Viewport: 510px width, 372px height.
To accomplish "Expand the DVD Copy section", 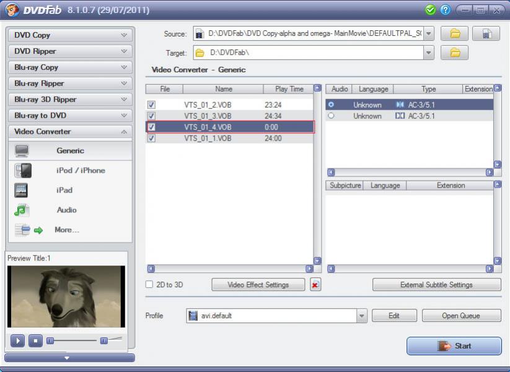I will pos(70,35).
